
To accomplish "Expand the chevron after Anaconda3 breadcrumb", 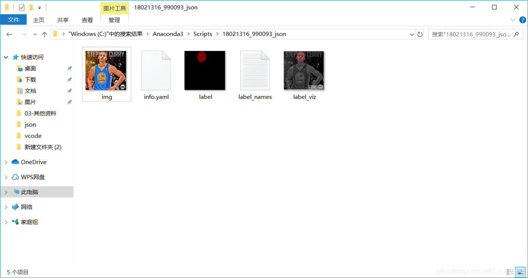I will point(188,34).
